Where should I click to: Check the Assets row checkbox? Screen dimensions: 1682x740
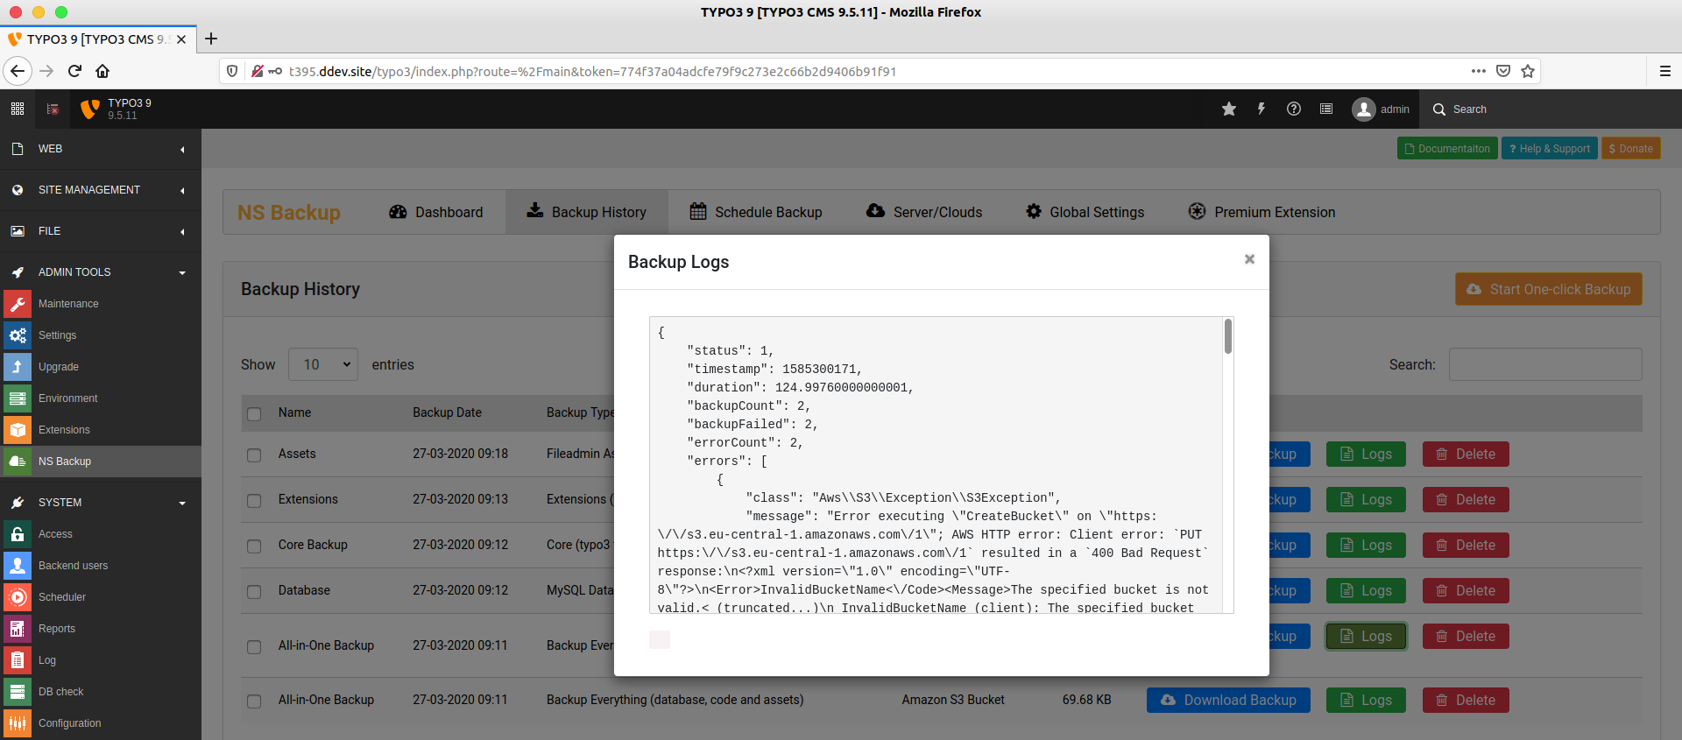click(x=254, y=455)
